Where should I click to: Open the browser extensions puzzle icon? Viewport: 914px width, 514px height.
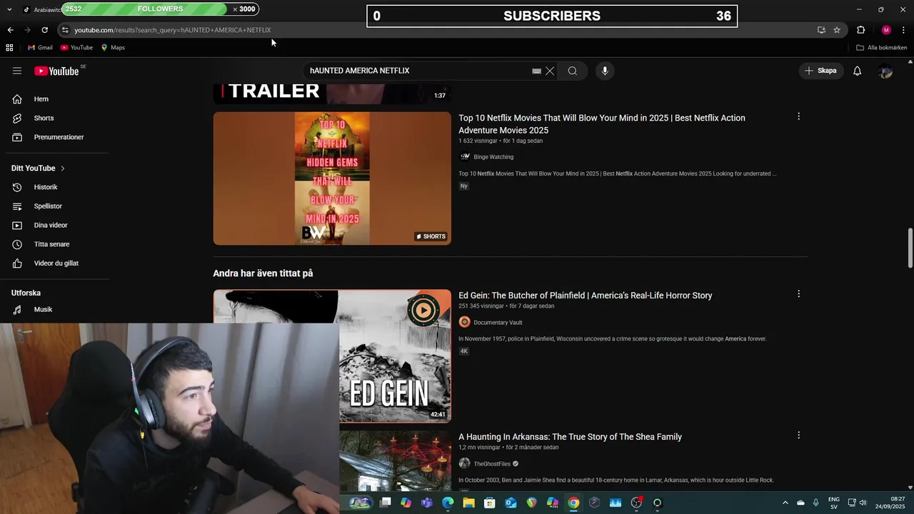860,30
